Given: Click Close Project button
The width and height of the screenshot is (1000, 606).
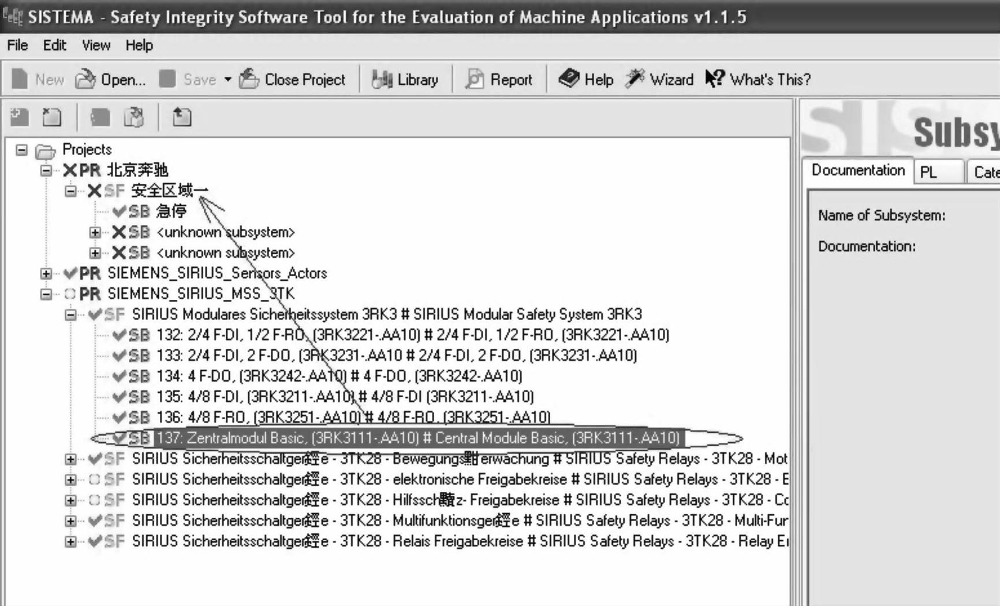Looking at the screenshot, I should (x=292, y=80).
